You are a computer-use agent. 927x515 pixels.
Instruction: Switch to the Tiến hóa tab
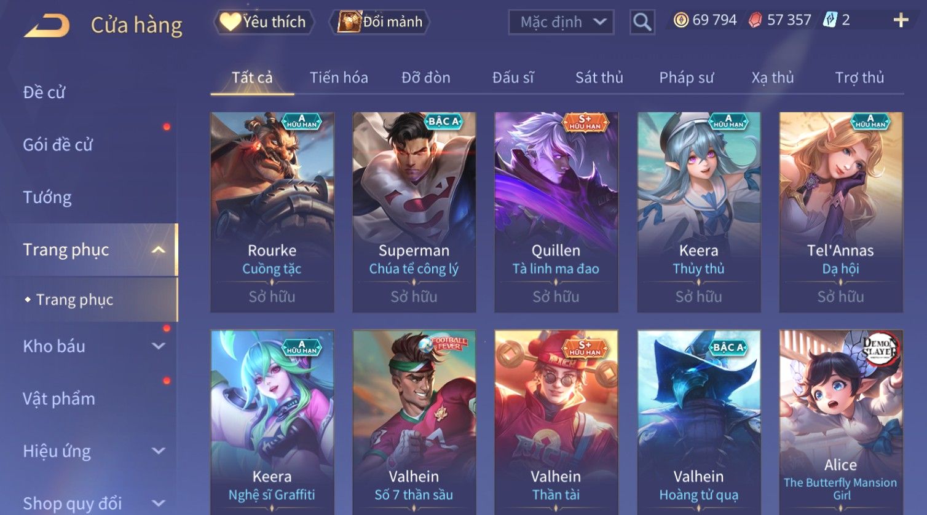339,78
